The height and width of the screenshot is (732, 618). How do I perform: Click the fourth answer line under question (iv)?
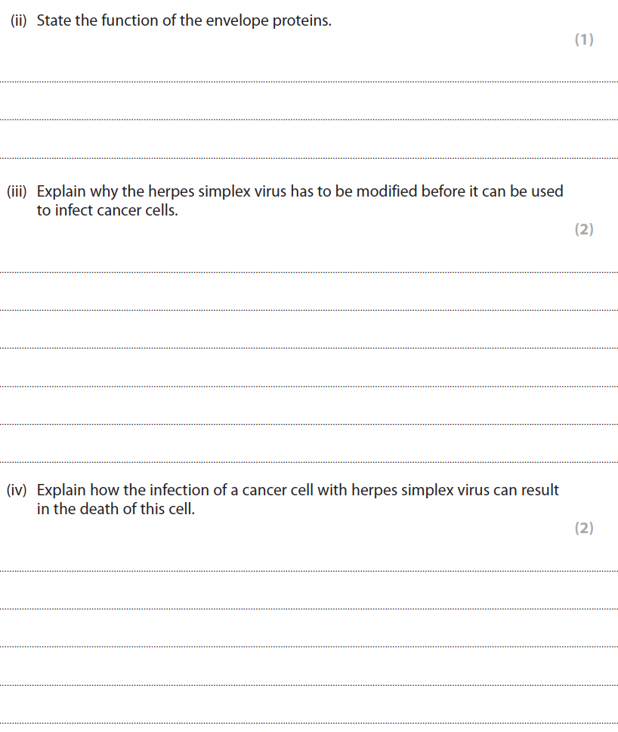pyautogui.click(x=309, y=684)
